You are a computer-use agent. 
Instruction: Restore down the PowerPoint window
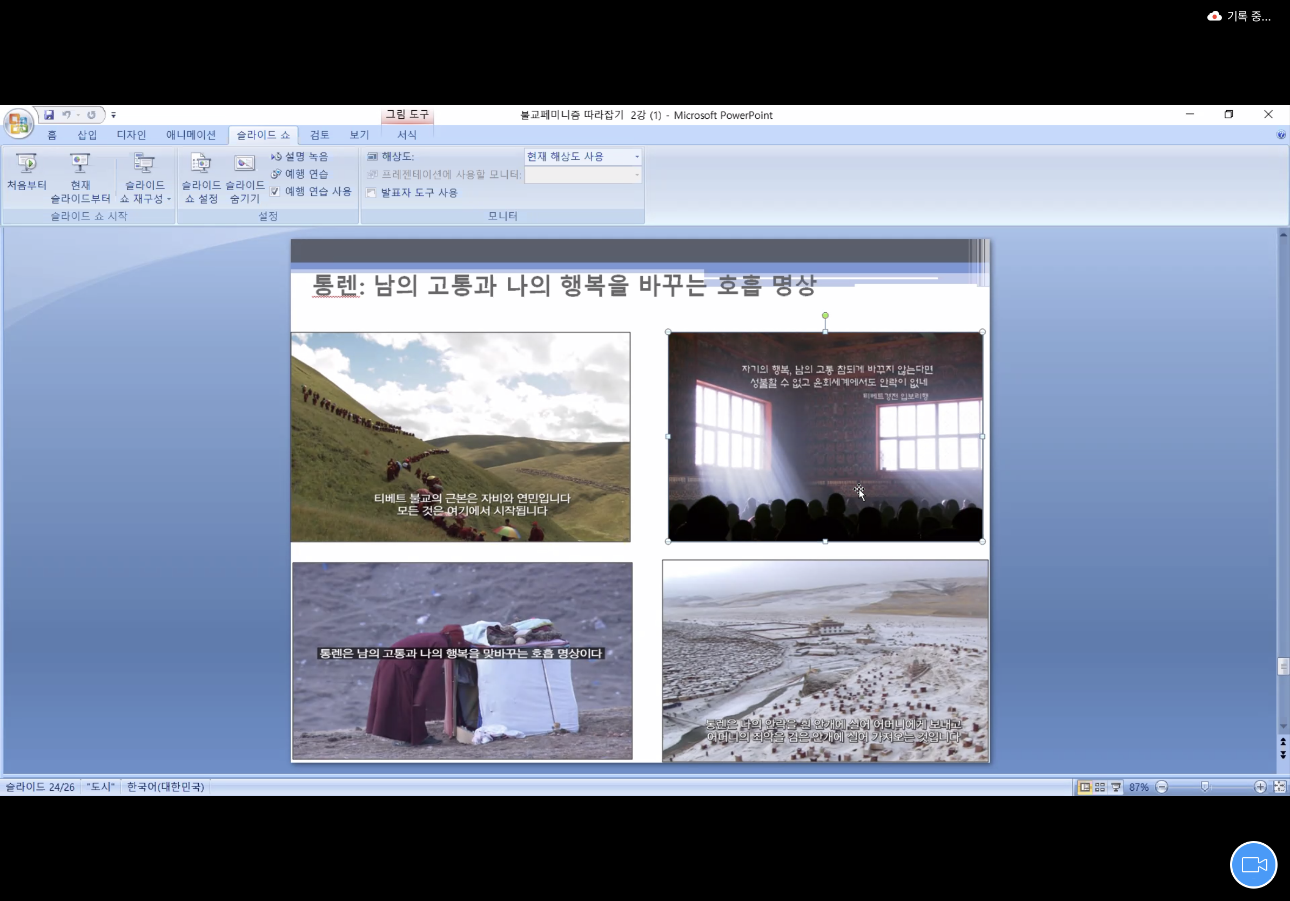pos(1229,115)
